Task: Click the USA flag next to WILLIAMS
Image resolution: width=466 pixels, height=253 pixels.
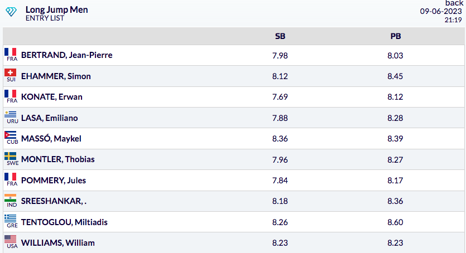Action: pyautogui.click(x=11, y=240)
